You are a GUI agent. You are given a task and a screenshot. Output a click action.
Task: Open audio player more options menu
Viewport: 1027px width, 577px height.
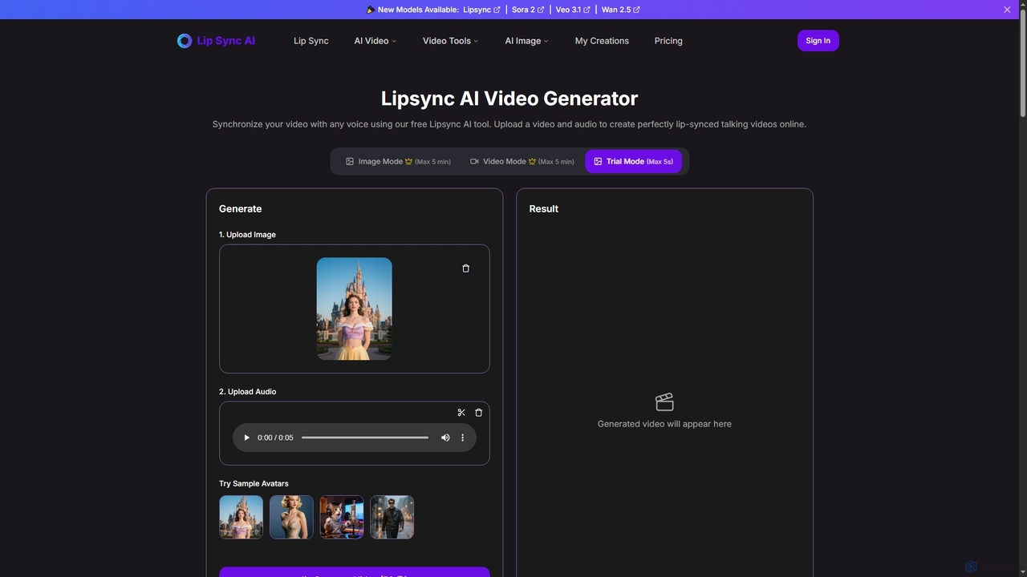point(462,438)
